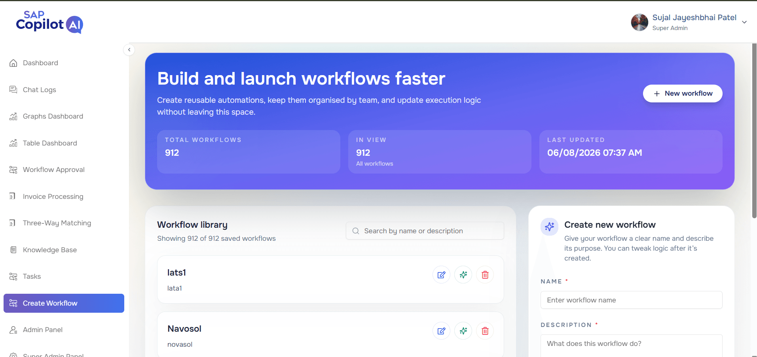
Task: Edit the Navosol workflow
Action: [x=441, y=331]
